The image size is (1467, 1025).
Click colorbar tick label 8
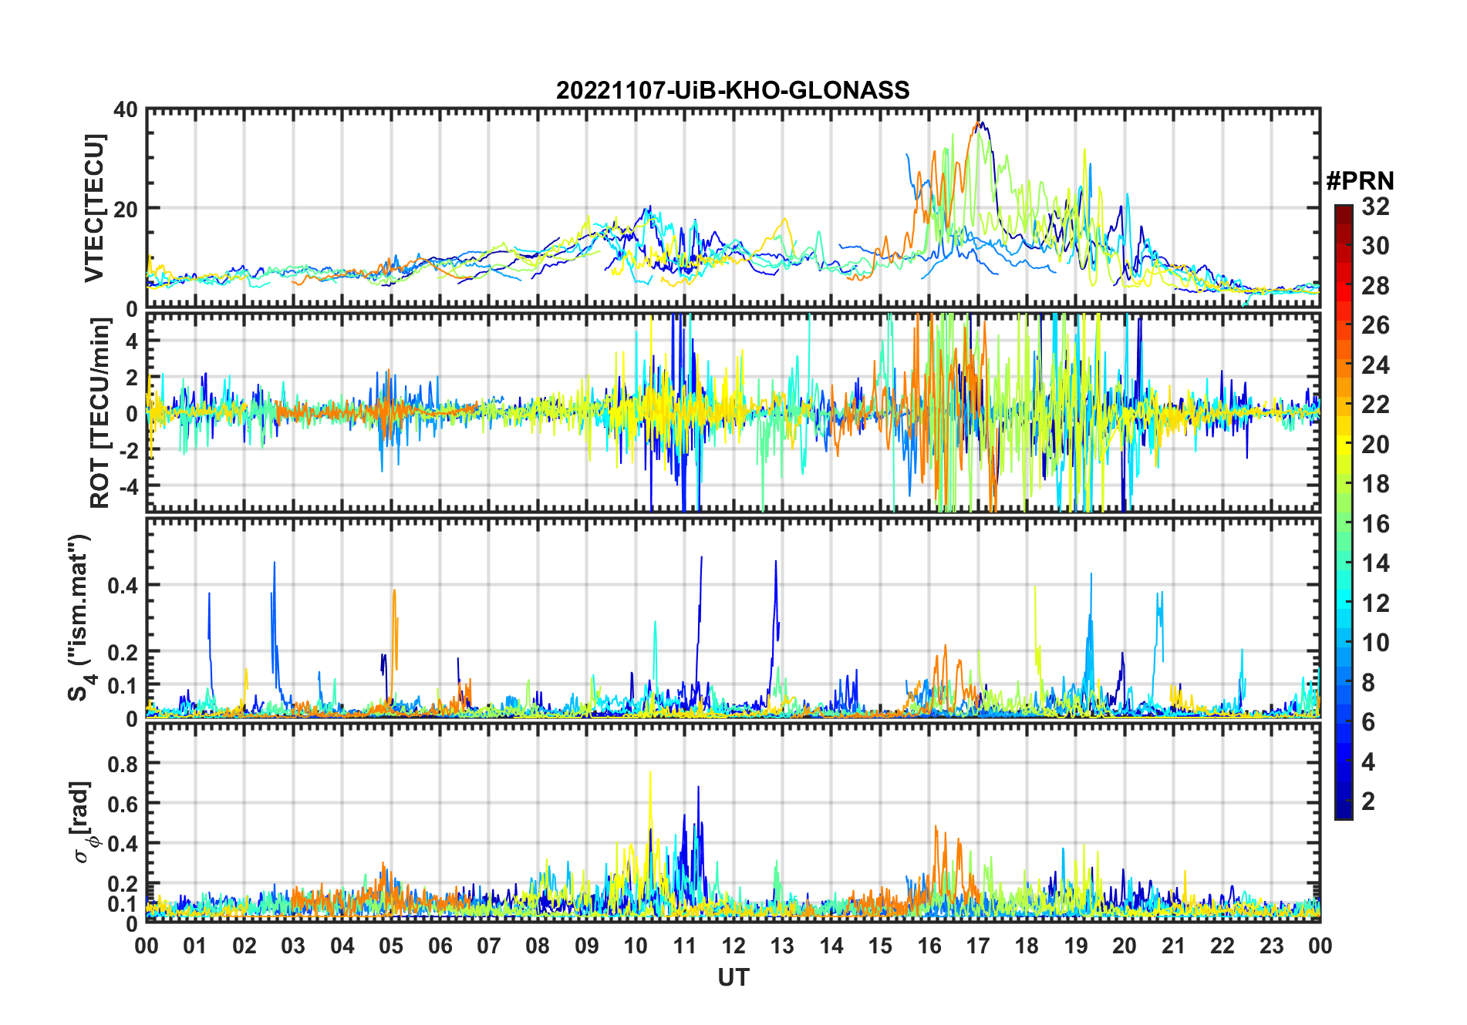pyautogui.click(x=1368, y=683)
